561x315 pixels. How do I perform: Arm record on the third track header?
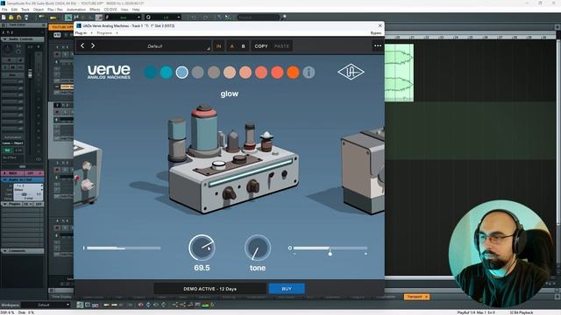coord(57,170)
